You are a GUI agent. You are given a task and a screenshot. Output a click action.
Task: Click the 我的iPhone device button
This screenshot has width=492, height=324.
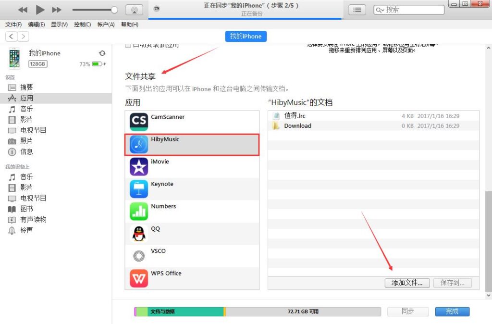[246, 37]
